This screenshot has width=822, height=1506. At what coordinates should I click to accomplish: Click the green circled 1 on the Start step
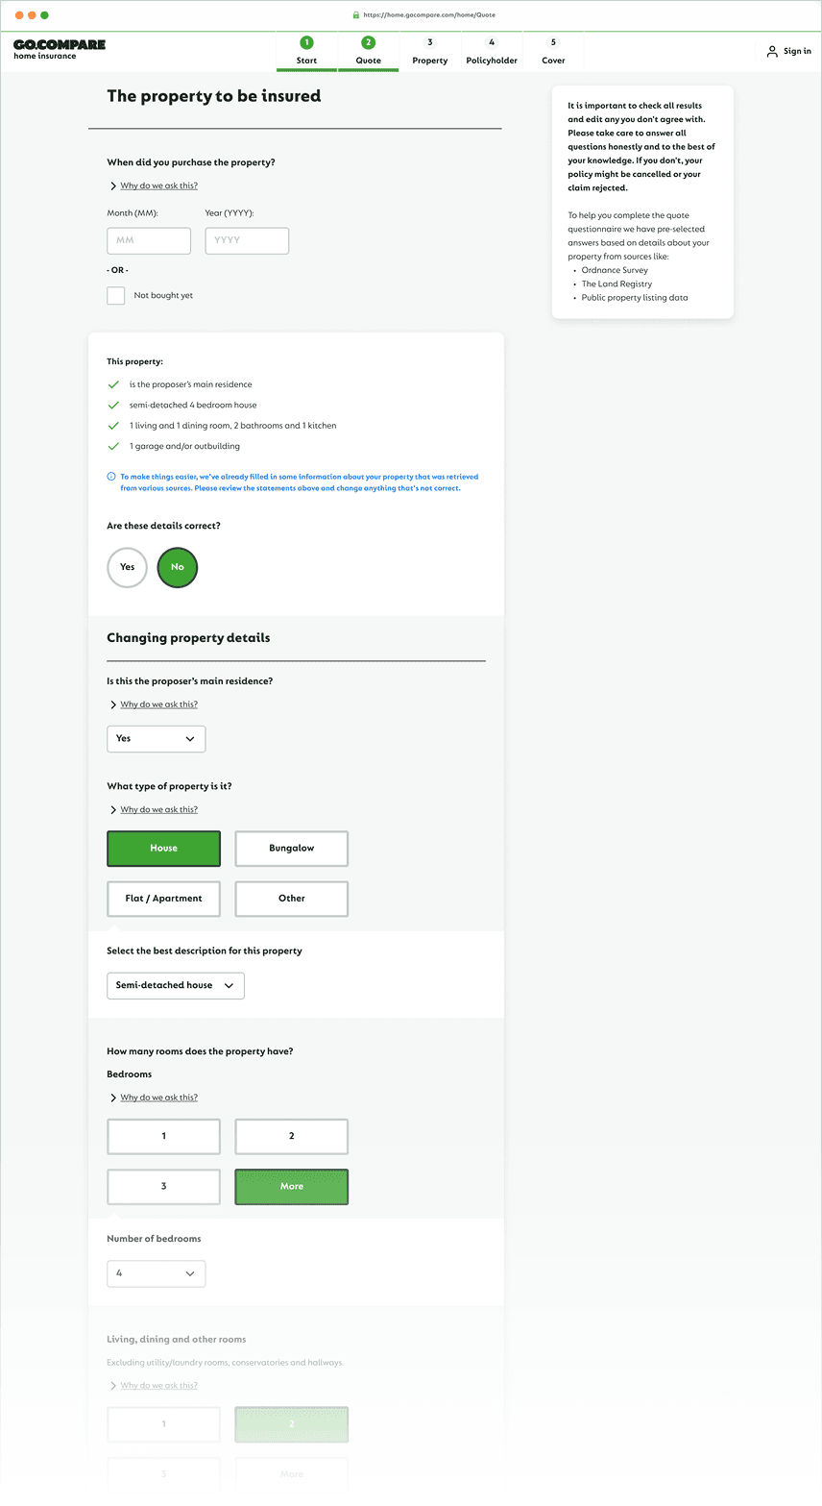point(306,43)
